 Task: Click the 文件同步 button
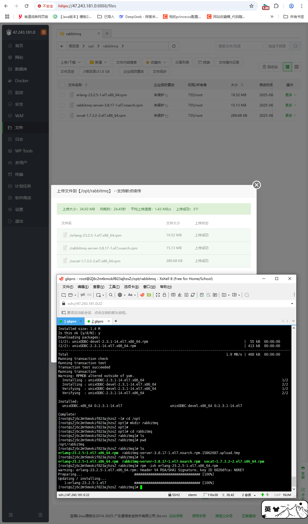pos(160,71)
